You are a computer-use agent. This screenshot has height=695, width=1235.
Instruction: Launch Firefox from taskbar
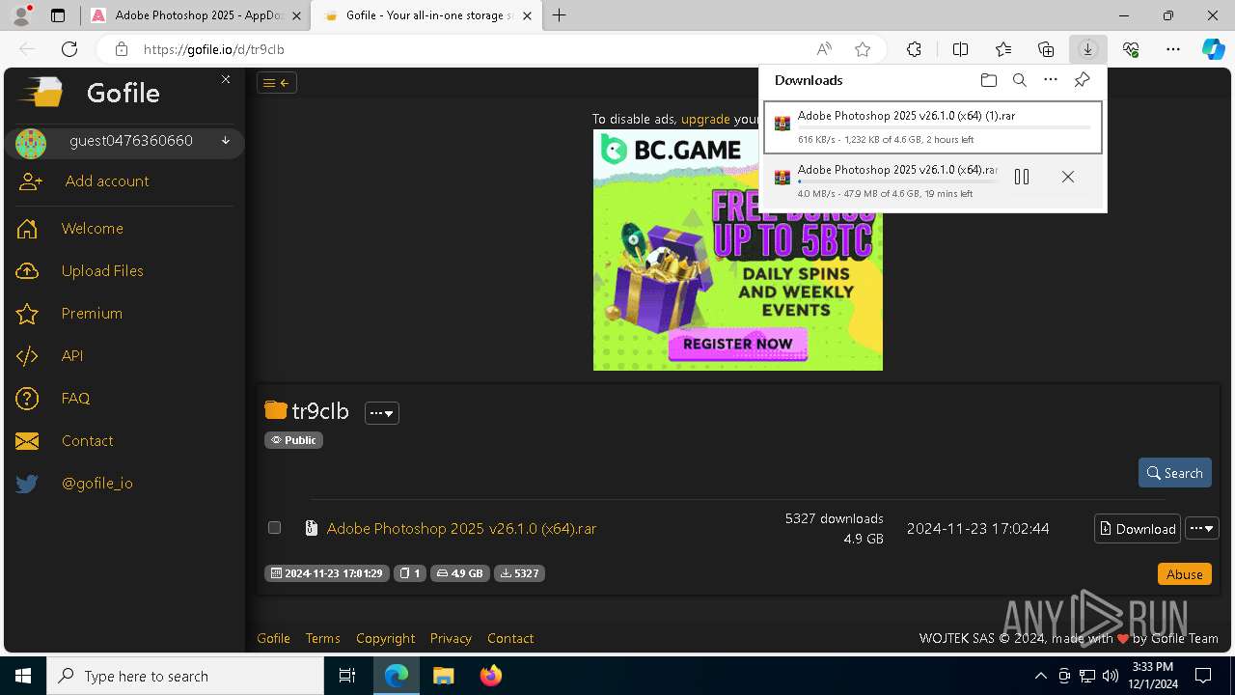[491, 676]
